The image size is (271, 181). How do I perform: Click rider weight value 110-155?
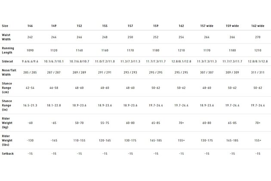coord(79,140)
